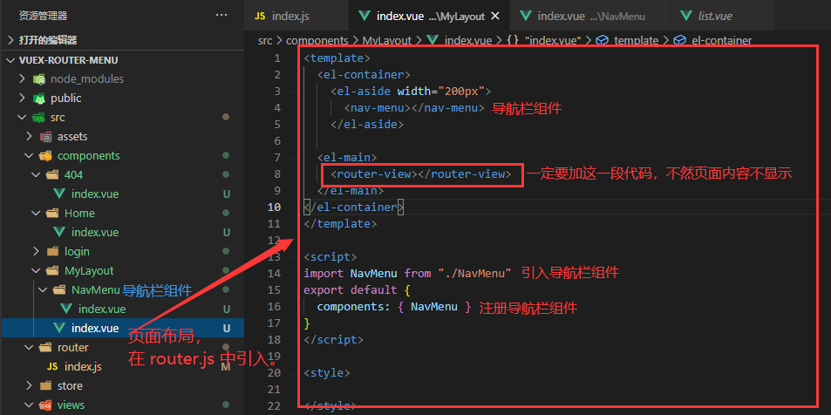831x415 pixels.
Task: Click the MyLayout breadcrumb segment
Action: click(x=387, y=40)
